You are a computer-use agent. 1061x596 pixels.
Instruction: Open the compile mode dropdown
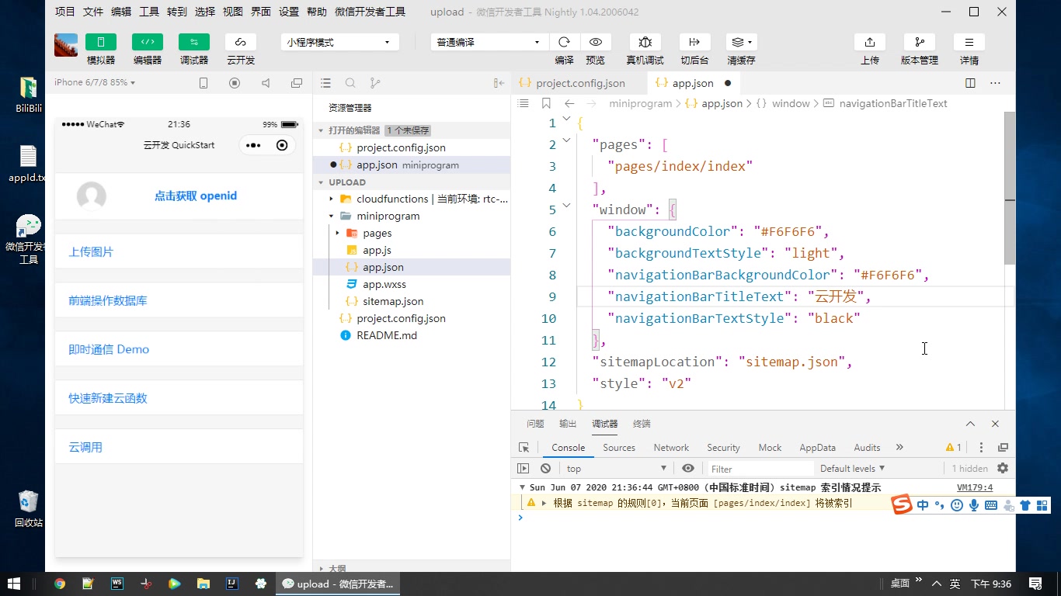[489, 42]
